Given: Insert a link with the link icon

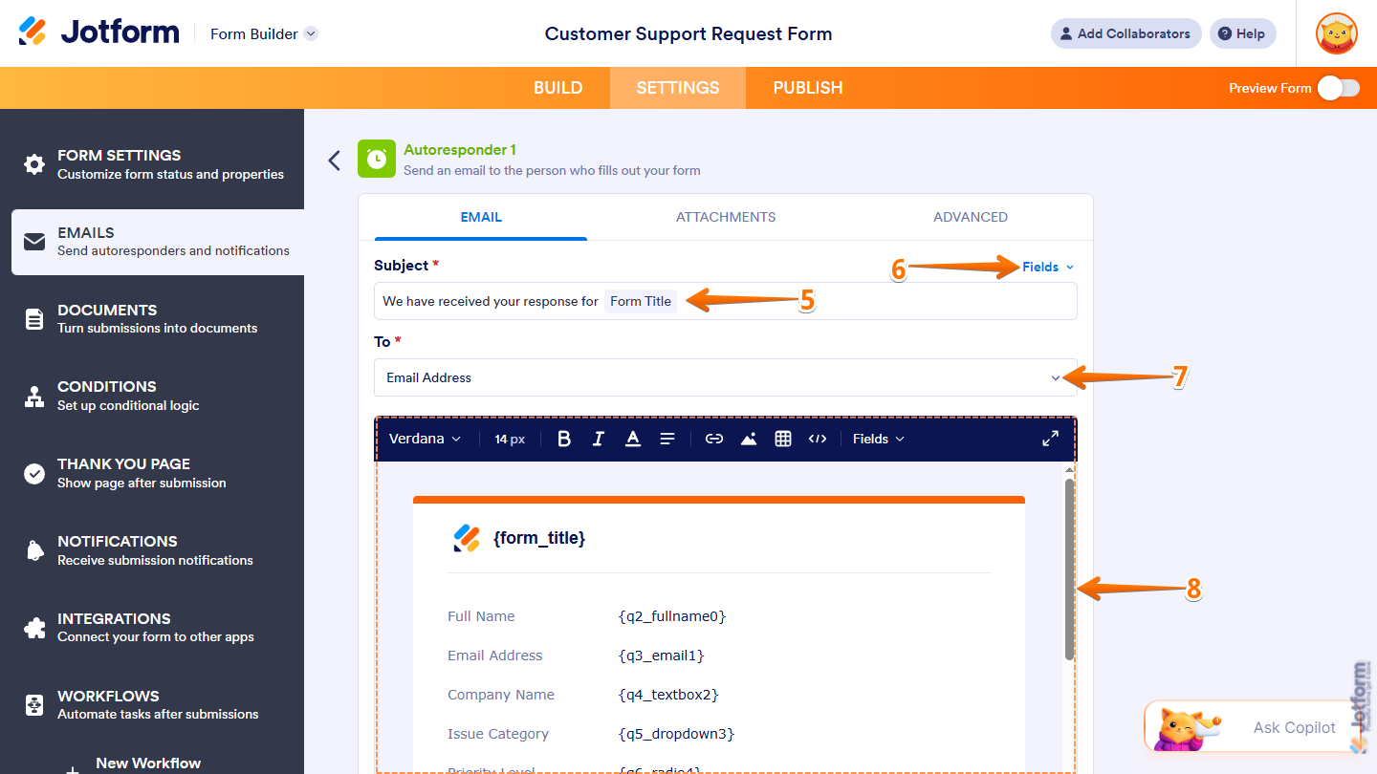Looking at the screenshot, I should 714,439.
